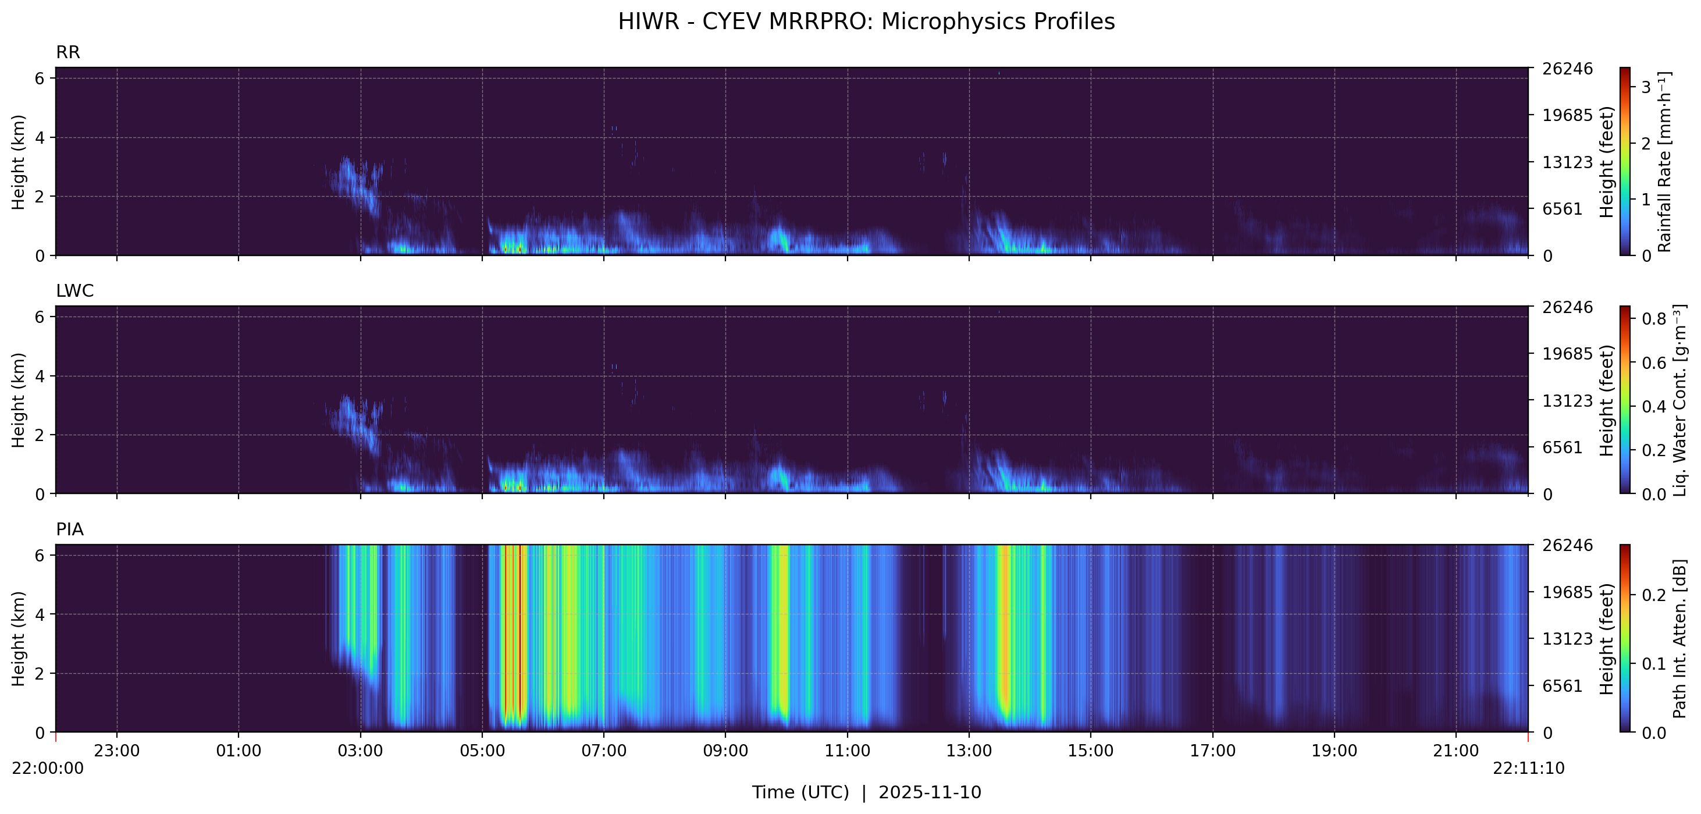Click the 26246 feet label on RR panel
The height and width of the screenshot is (814, 1701).
[1567, 69]
